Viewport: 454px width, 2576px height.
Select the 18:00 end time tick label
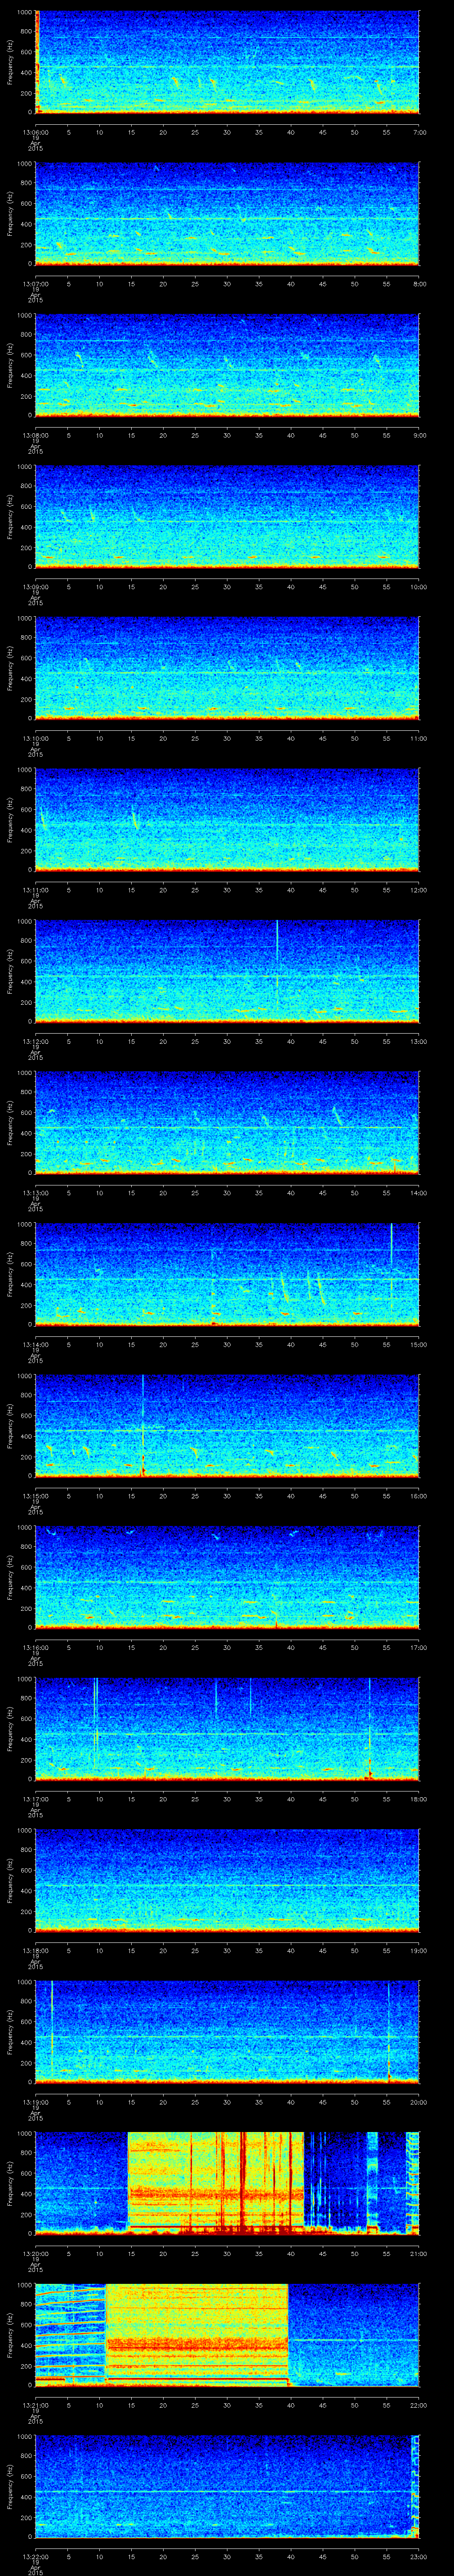pyautogui.click(x=419, y=1798)
